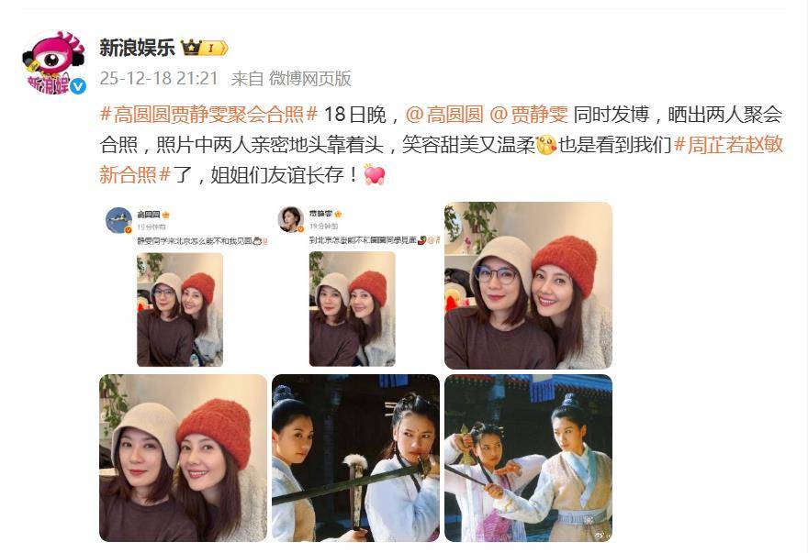Viewport: 808px width, 553px height.
Task: Open the @贾静雯 mention link
Action: point(528,115)
